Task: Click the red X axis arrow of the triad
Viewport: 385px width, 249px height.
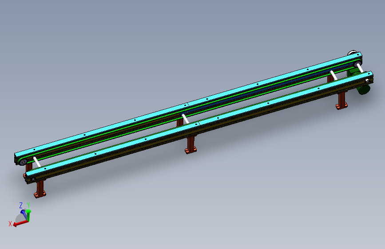Action: 20,223
